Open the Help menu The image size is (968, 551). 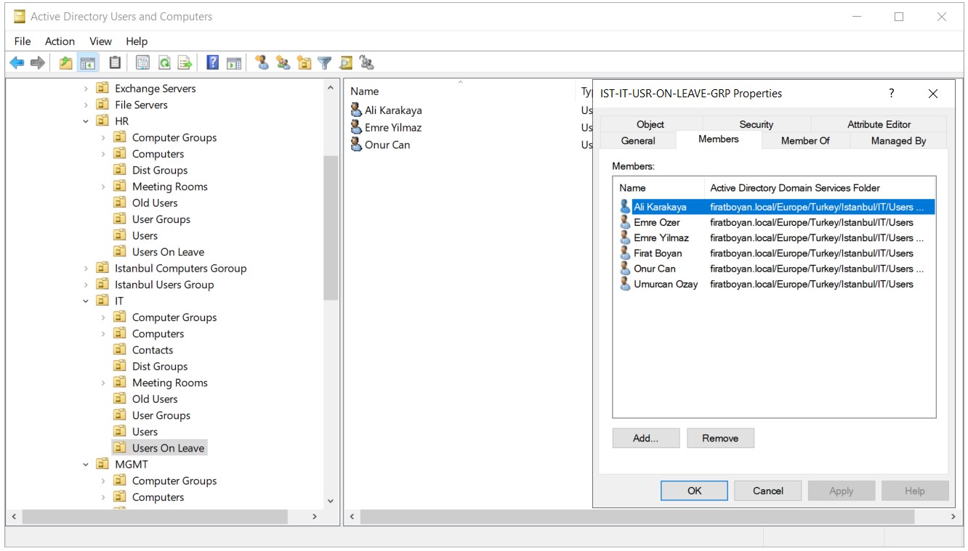tap(136, 41)
